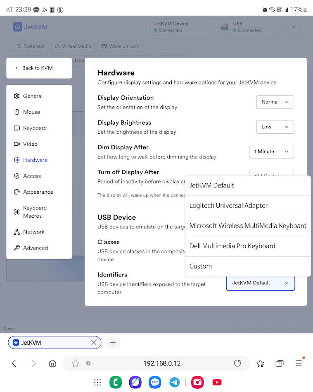Open the green phone app in dock
Image resolution: width=313 pixels, height=392 pixels.
116,382
